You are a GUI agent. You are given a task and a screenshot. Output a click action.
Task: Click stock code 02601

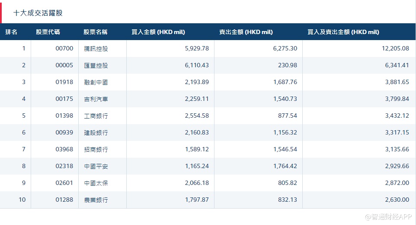point(64,183)
